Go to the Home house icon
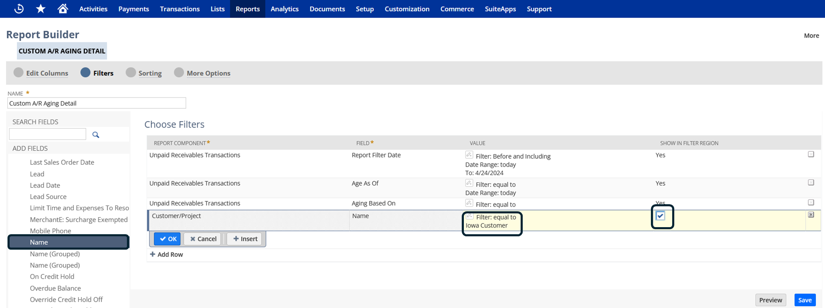This screenshot has height=308, width=825. (63, 9)
